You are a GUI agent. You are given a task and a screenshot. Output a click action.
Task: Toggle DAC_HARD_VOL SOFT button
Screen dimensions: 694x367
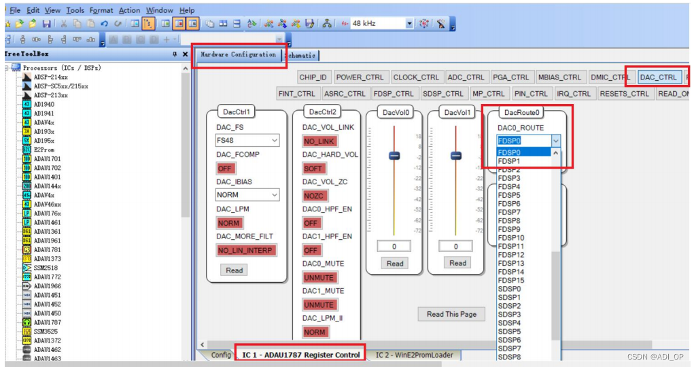pos(313,169)
